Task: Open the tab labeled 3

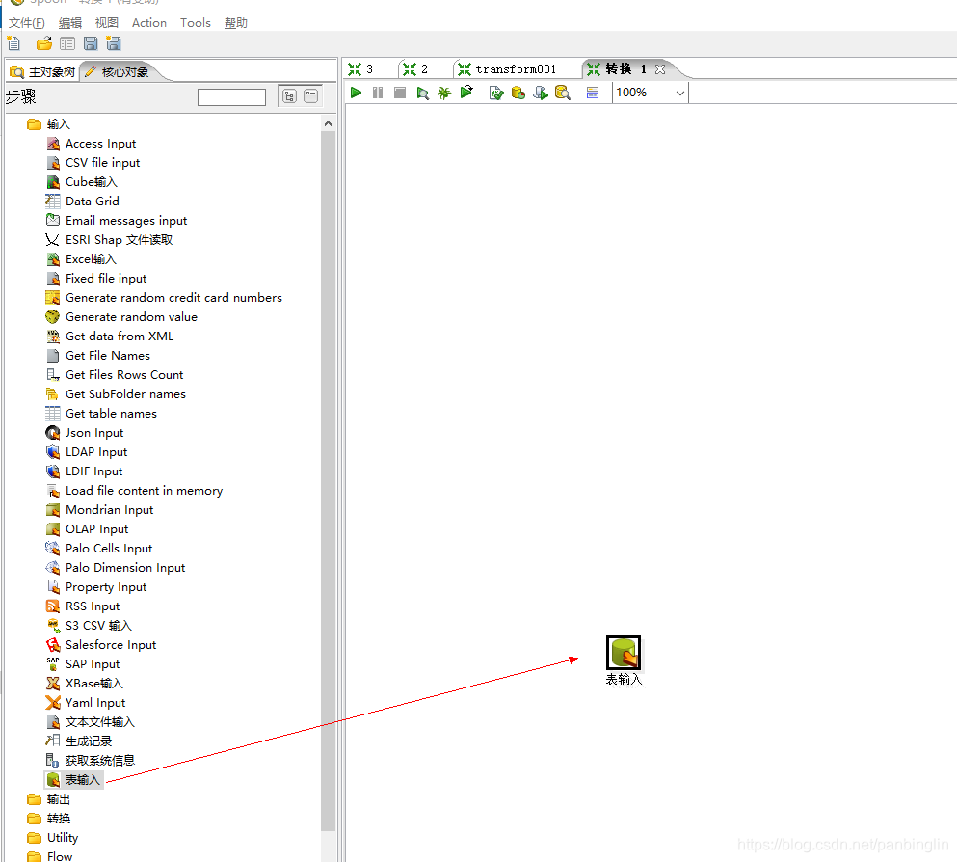Action: point(361,69)
